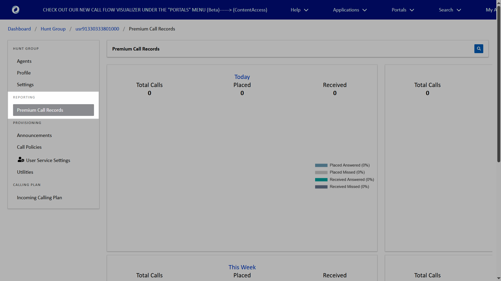Click the Dashboard breadcrumb link
This screenshot has width=501, height=281.
[19, 29]
